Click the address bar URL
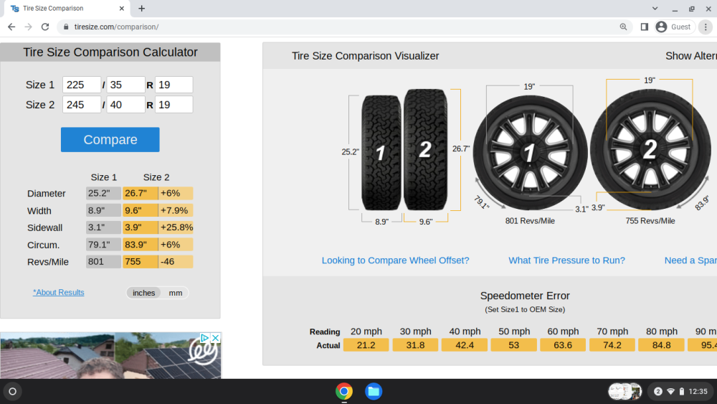The image size is (717, 404). click(117, 27)
